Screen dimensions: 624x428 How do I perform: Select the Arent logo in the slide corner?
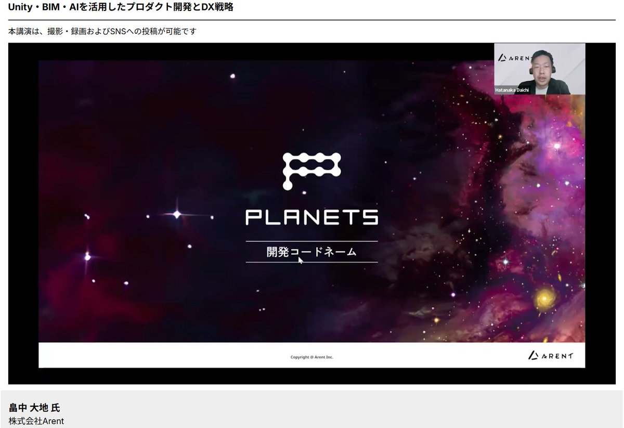click(x=552, y=357)
